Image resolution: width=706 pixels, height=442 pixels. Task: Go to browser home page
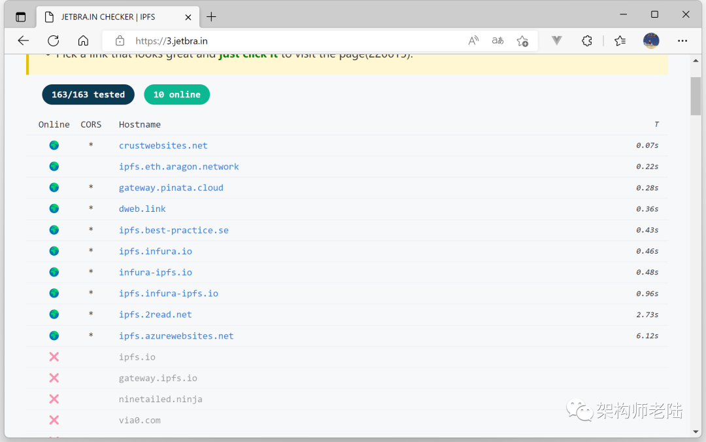pos(83,41)
